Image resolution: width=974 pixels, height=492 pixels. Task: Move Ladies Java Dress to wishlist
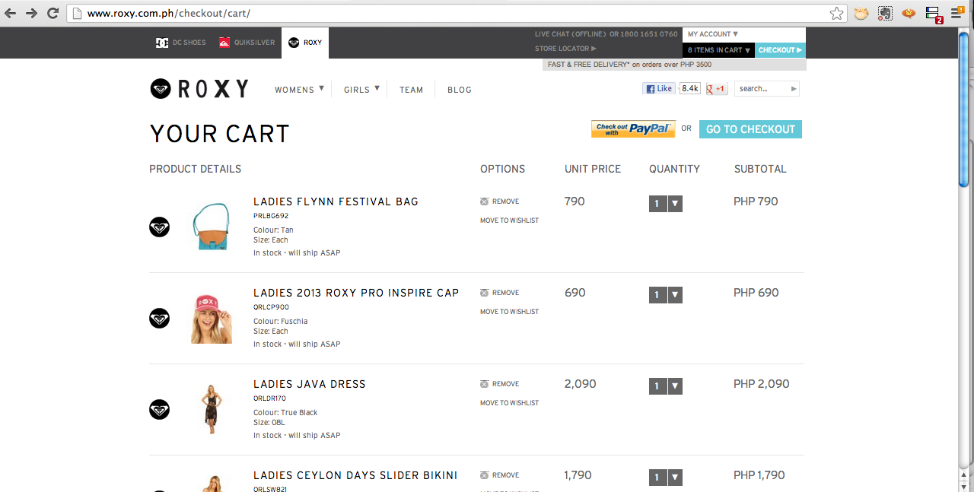509,403
